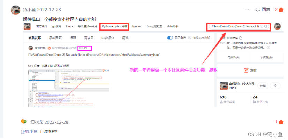Viewport: 288px width, 140px height.
Task: Open the 度假的鱼 community card avatar
Action: [223, 86]
